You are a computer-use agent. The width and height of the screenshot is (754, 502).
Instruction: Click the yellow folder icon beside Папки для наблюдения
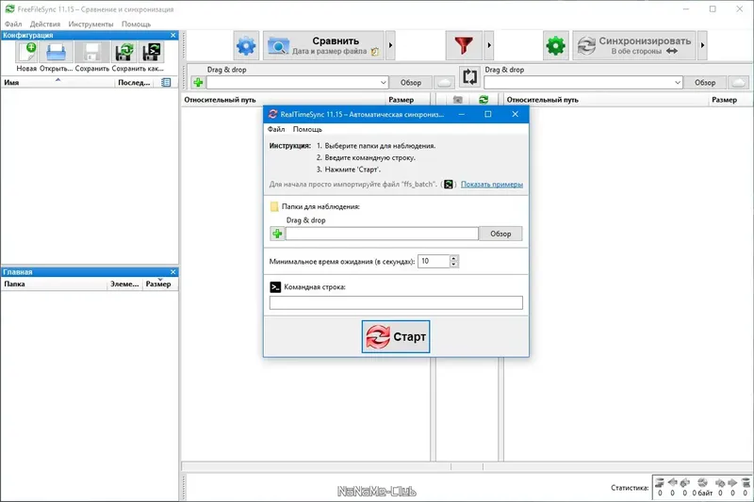pyautogui.click(x=274, y=206)
